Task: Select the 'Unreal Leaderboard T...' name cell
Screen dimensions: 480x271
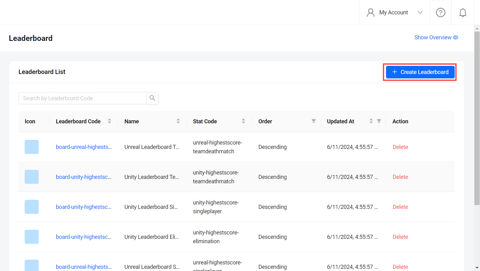Action: 152,147
